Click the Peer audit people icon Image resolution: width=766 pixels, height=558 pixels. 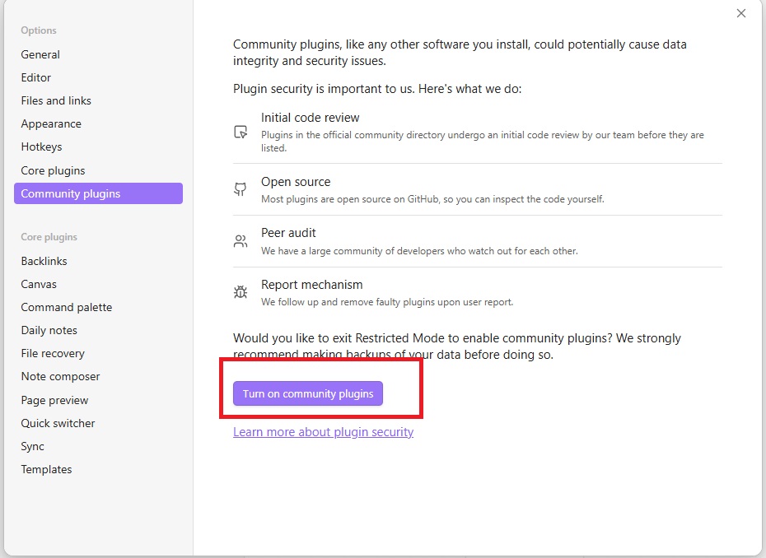[x=241, y=241]
